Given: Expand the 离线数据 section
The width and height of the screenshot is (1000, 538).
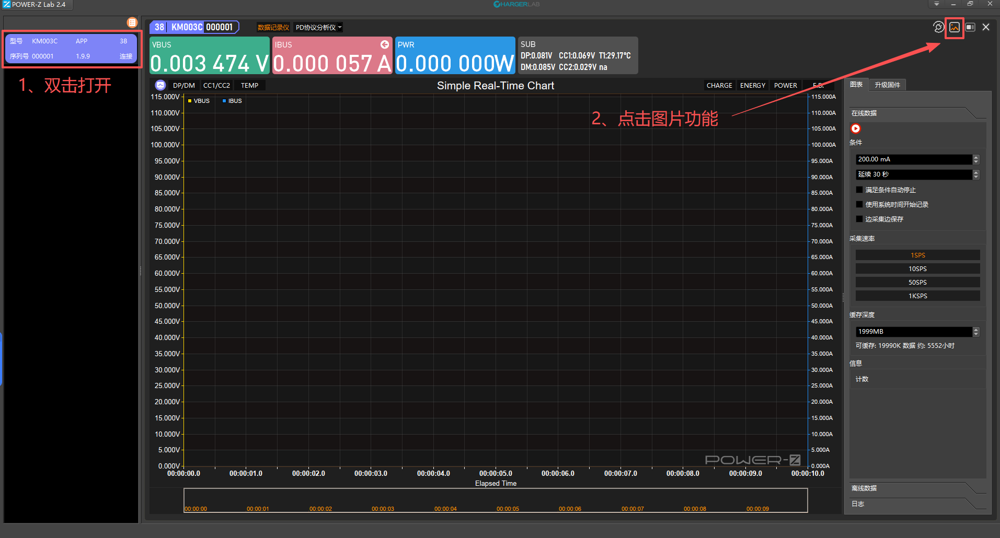Looking at the screenshot, I should tap(864, 488).
